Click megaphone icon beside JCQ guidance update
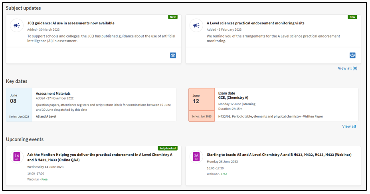370x194 pixels. pos(17,25)
